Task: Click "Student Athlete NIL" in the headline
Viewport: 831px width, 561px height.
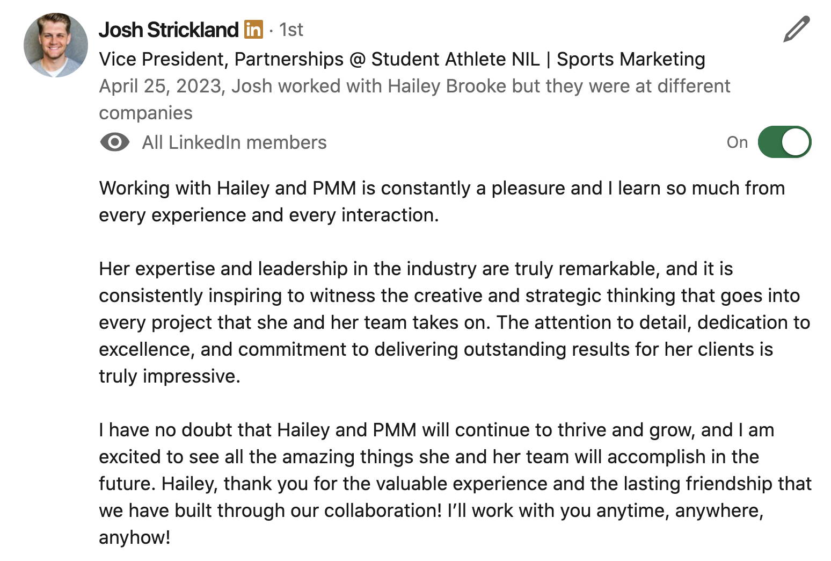Action: [x=455, y=59]
